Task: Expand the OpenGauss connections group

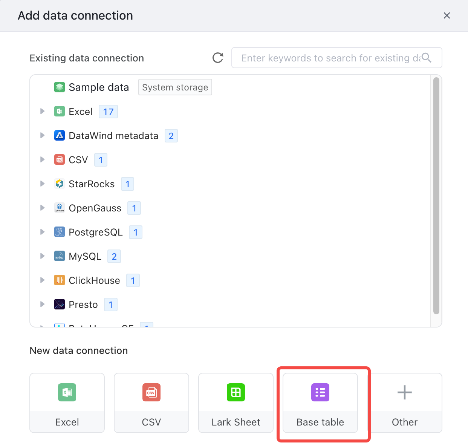Action: (x=42, y=208)
